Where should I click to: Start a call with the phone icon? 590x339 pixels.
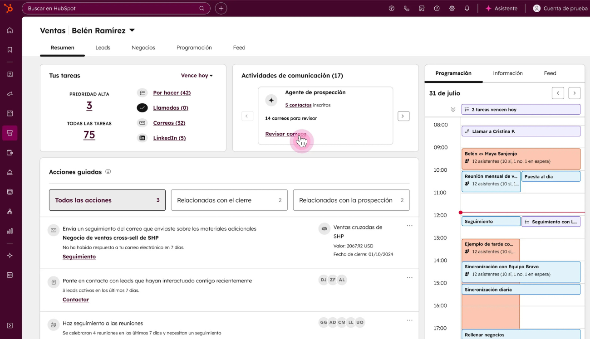407,8
